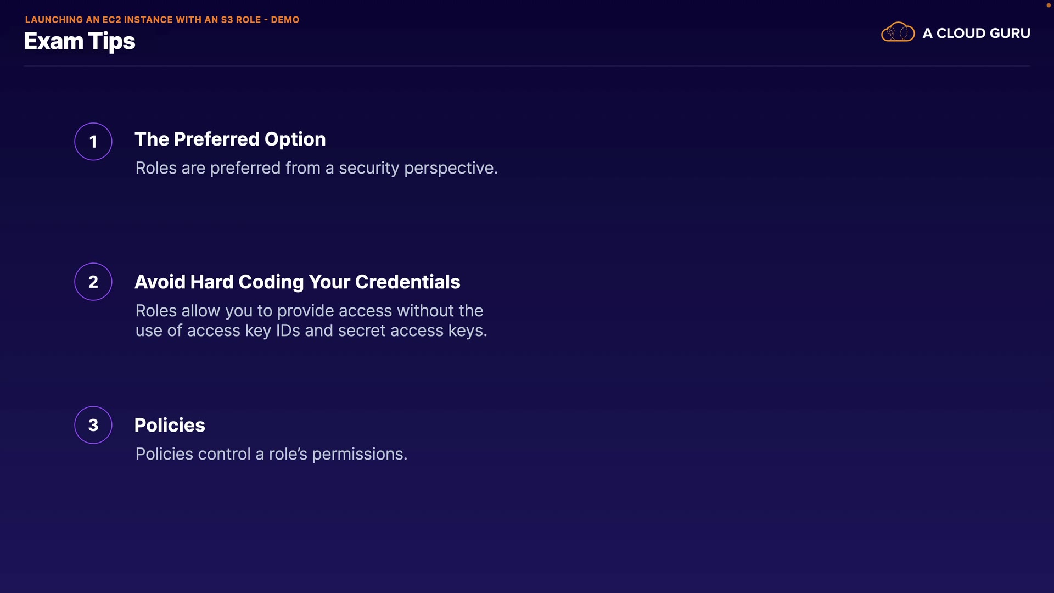
Task: Click the "Exam Tips" slide title
Action: coord(80,42)
